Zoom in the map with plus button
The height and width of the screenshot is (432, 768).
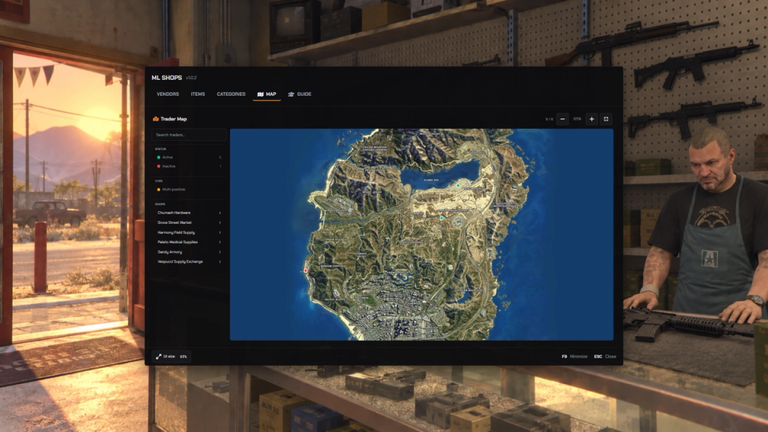click(x=592, y=119)
